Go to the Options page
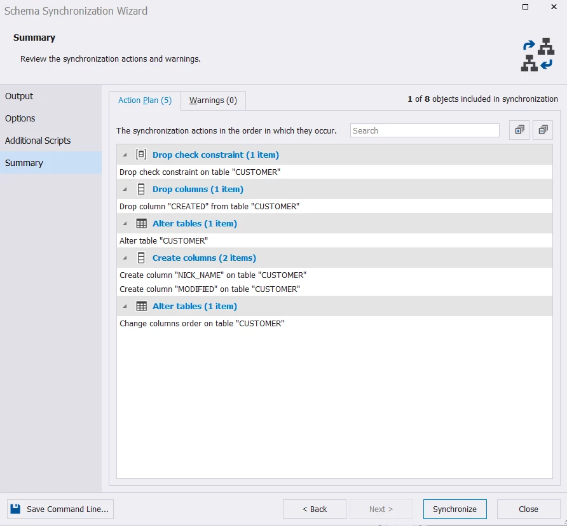Viewport: 567px width, 526px height. click(51, 118)
